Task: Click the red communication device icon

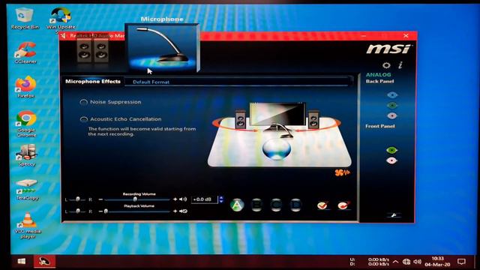Action: (x=343, y=205)
